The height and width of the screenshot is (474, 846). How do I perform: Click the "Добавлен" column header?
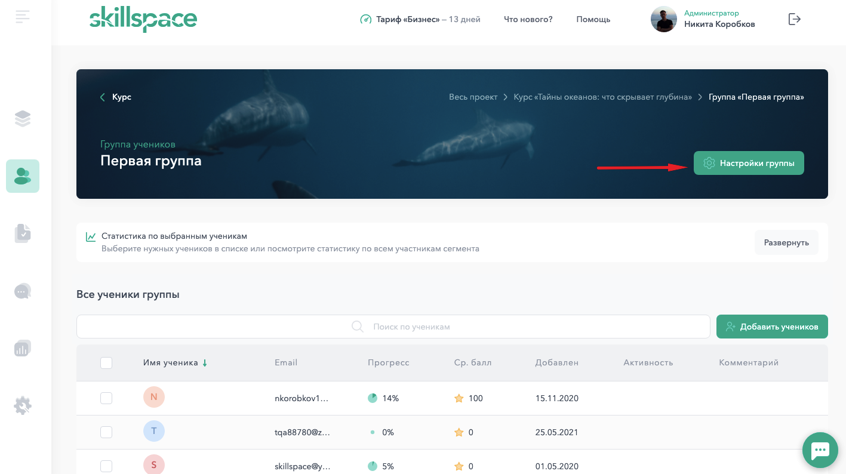557,362
